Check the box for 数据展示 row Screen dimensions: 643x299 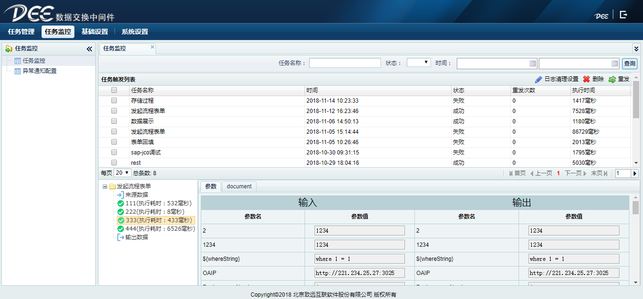click(x=114, y=121)
